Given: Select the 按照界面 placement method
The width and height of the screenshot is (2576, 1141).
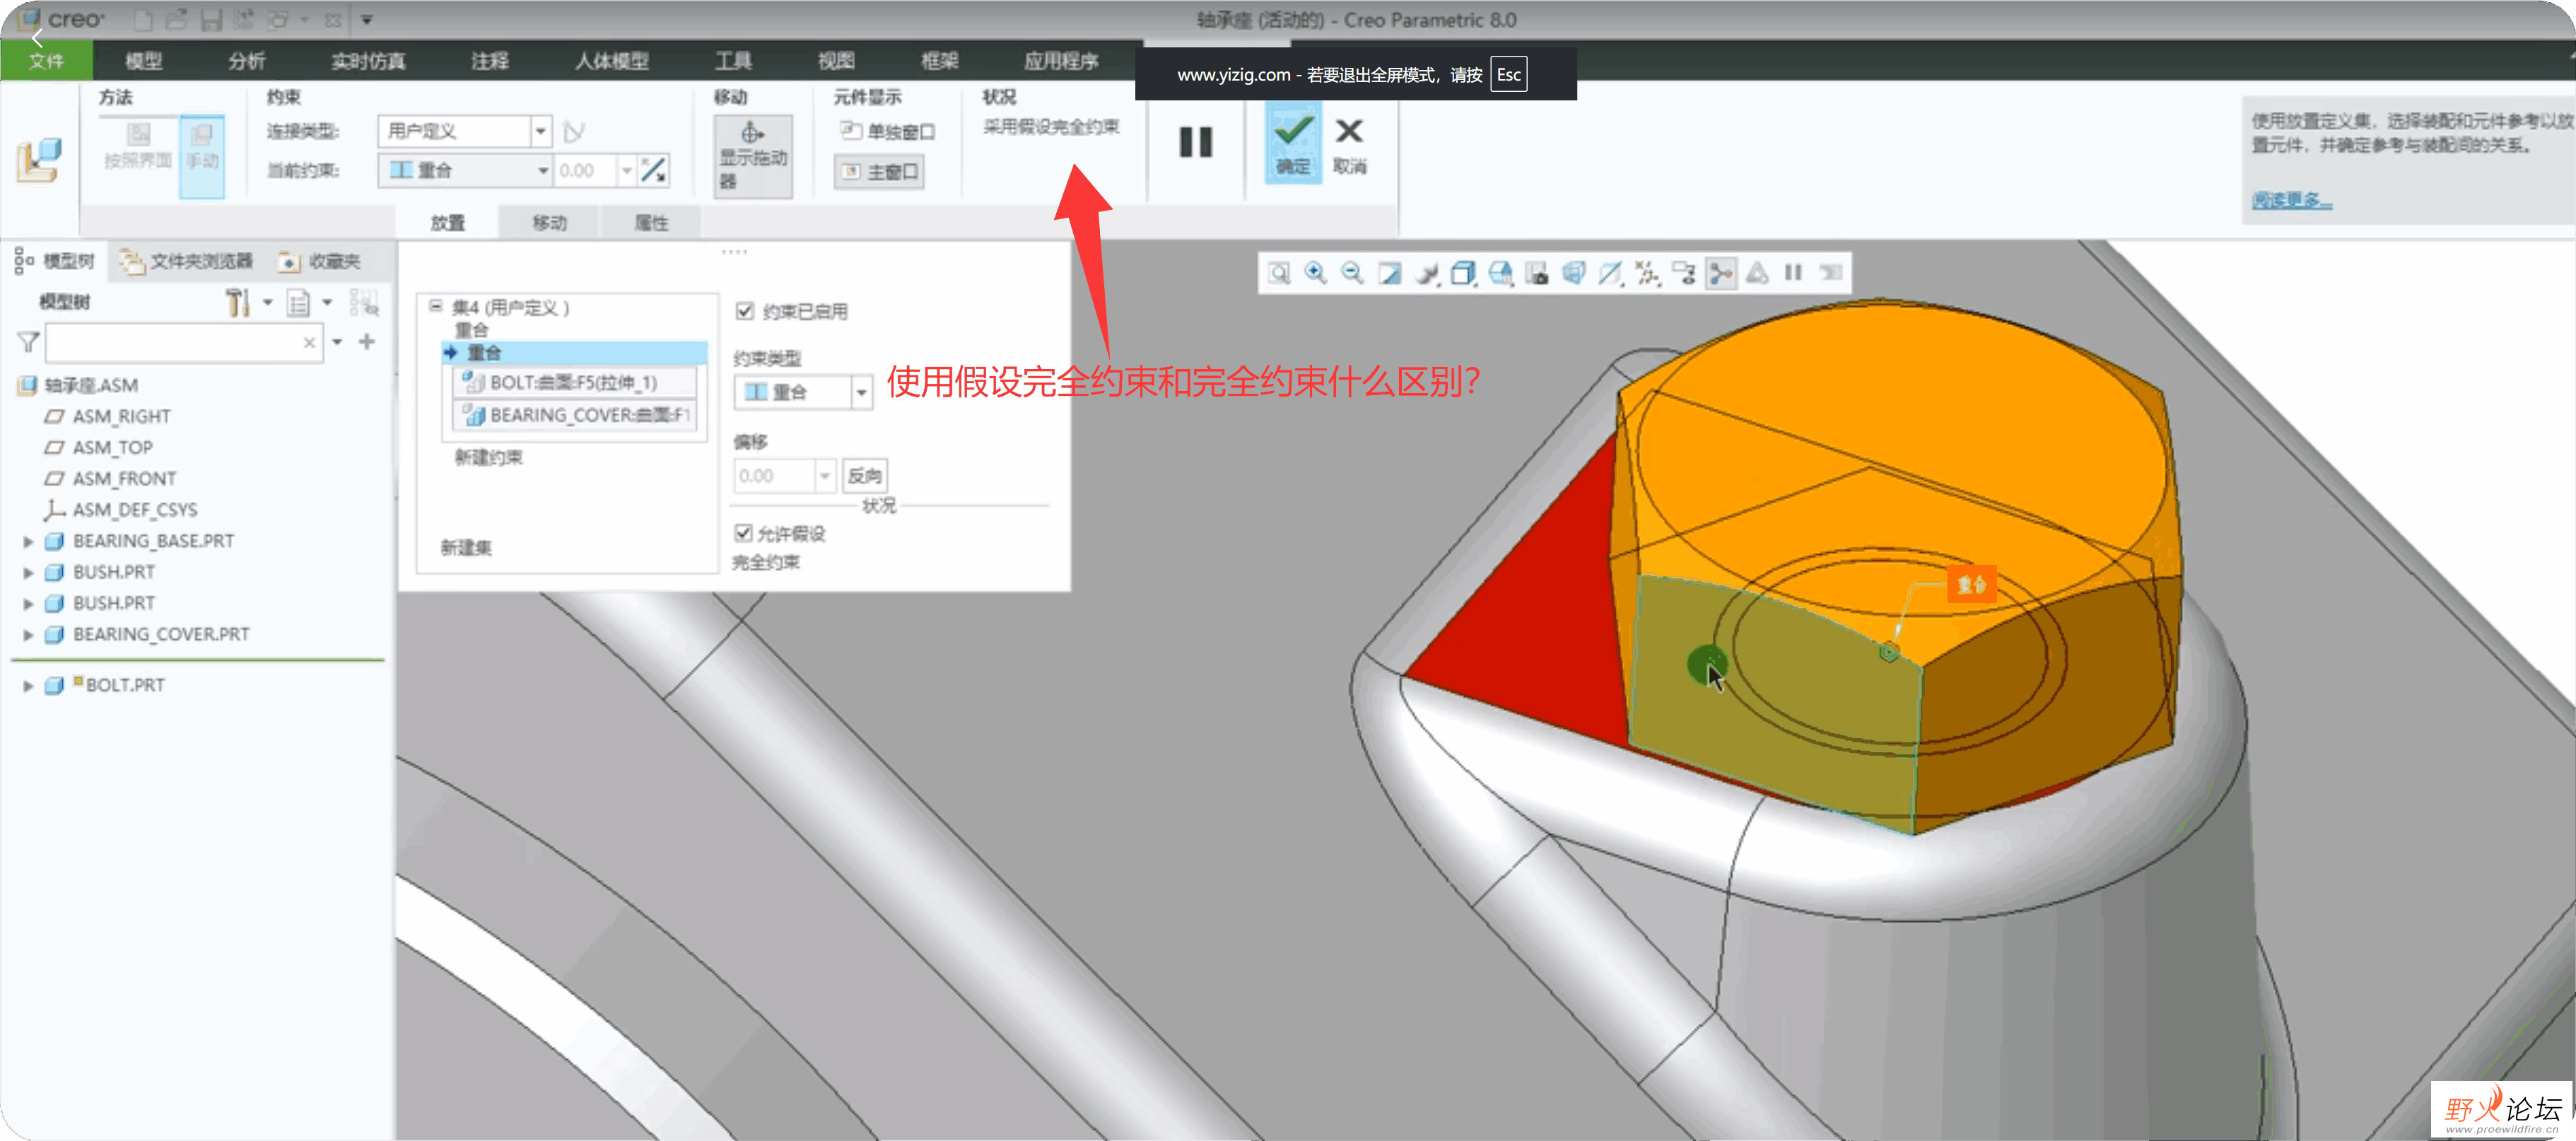Looking at the screenshot, I should tap(138, 147).
